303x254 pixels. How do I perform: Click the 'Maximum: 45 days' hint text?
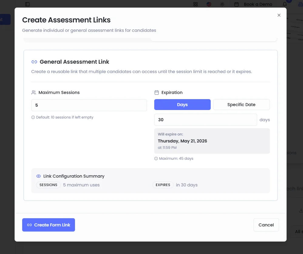coord(176,159)
